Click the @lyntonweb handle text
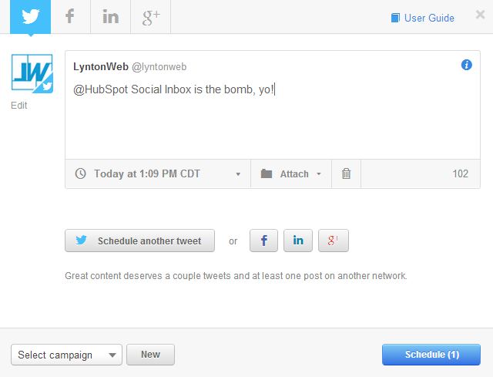493x377 pixels. pyautogui.click(x=159, y=67)
